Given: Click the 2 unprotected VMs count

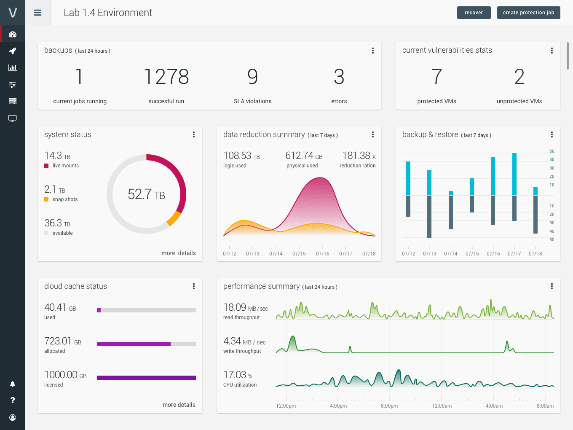Looking at the screenshot, I should click(x=519, y=77).
